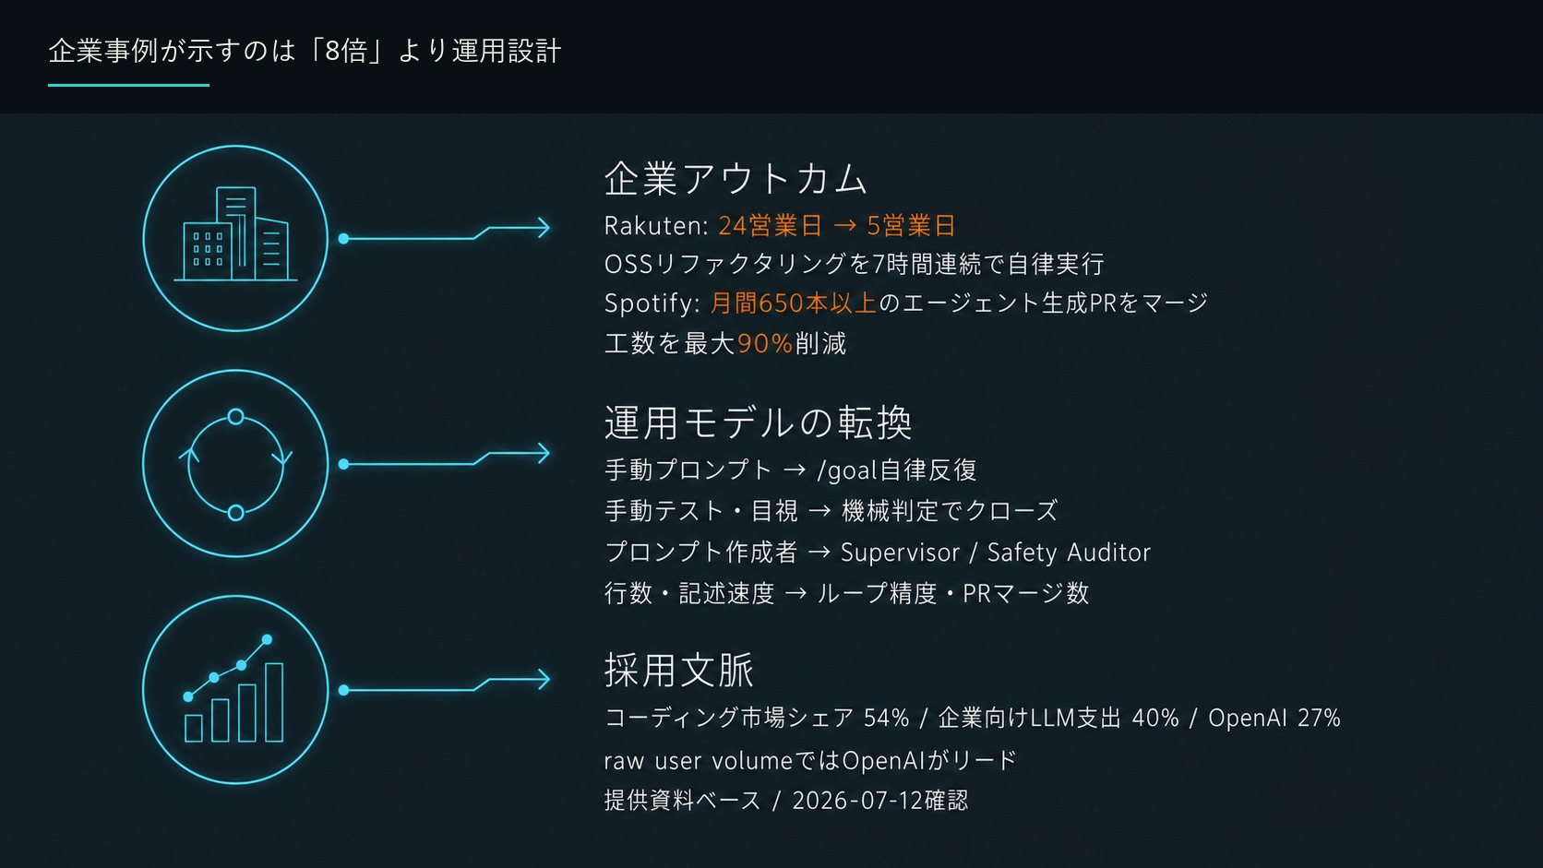Select the slide title 企業事例が示すのは「8倍」より運用設計

pyautogui.click(x=305, y=51)
